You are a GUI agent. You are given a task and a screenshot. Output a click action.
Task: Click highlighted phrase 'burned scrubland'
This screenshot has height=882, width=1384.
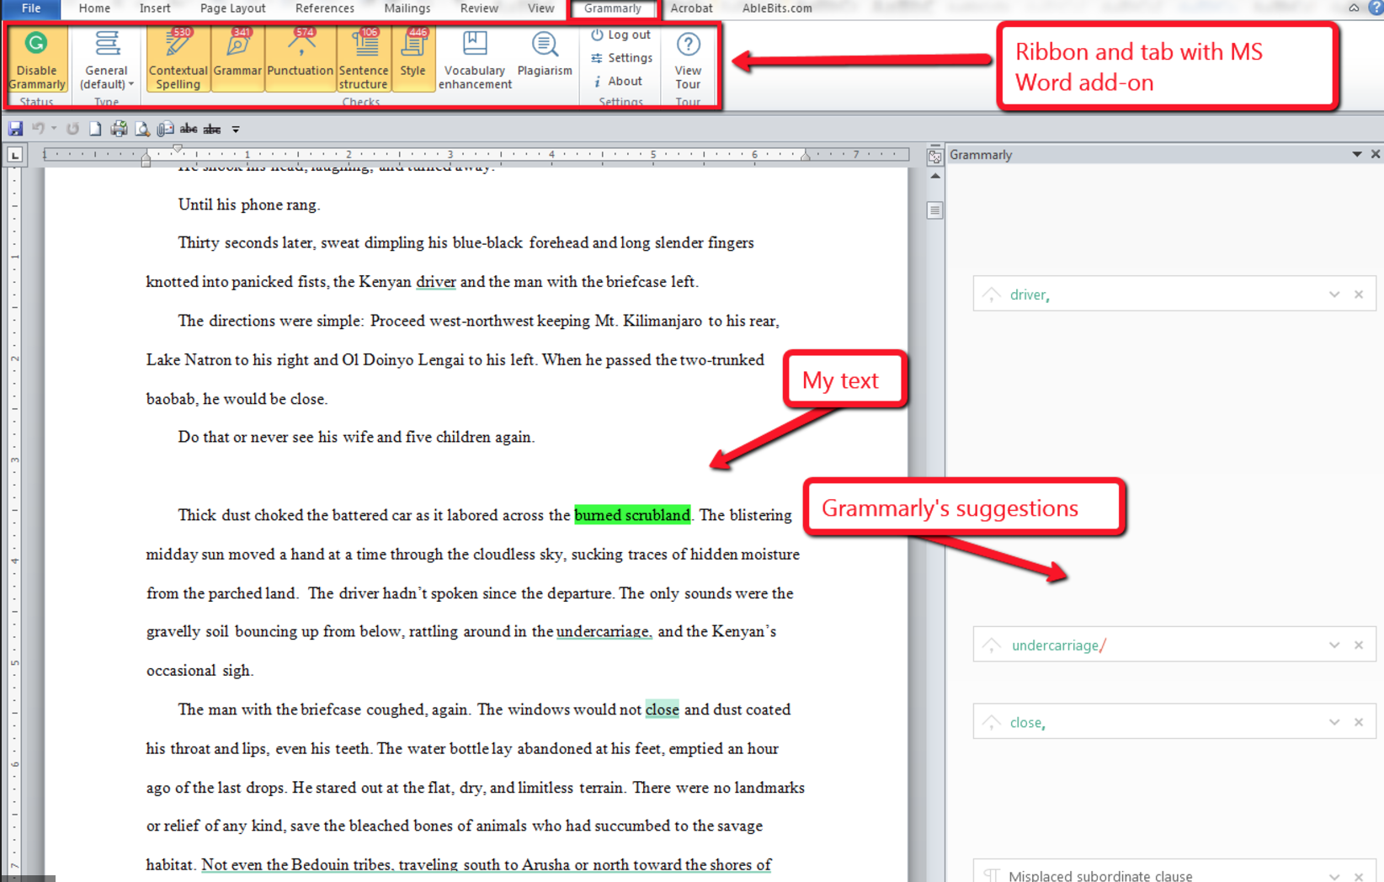pos(632,515)
